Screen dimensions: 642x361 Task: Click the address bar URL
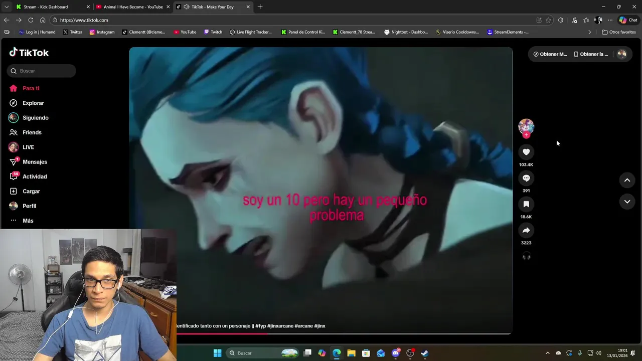84,20
